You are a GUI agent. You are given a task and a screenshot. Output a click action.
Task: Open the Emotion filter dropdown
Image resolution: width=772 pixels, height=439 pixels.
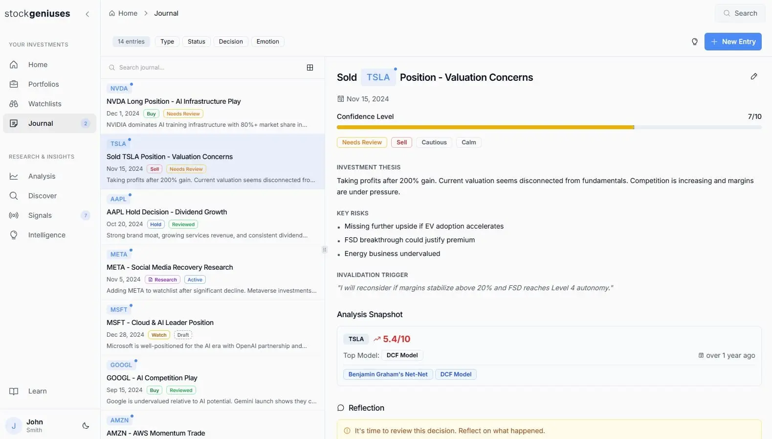tap(268, 42)
